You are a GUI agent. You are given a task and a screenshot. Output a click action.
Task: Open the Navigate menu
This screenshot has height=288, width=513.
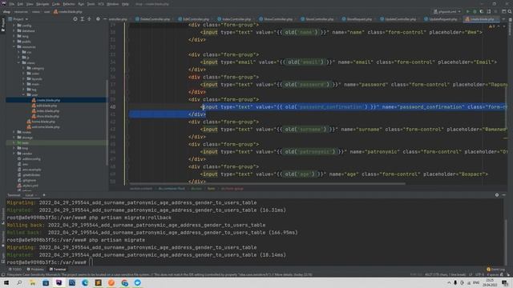pyautogui.click(x=42, y=4)
